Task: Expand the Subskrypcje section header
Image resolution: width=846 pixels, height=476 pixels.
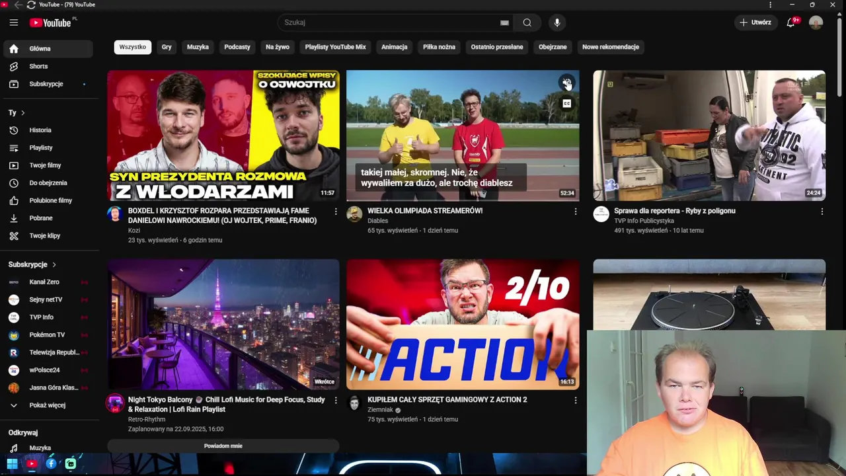Action: pyautogui.click(x=32, y=264)
